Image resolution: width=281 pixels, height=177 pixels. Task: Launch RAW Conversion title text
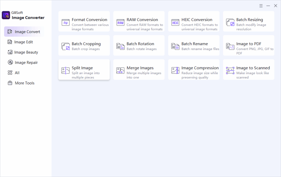point(142,20)
